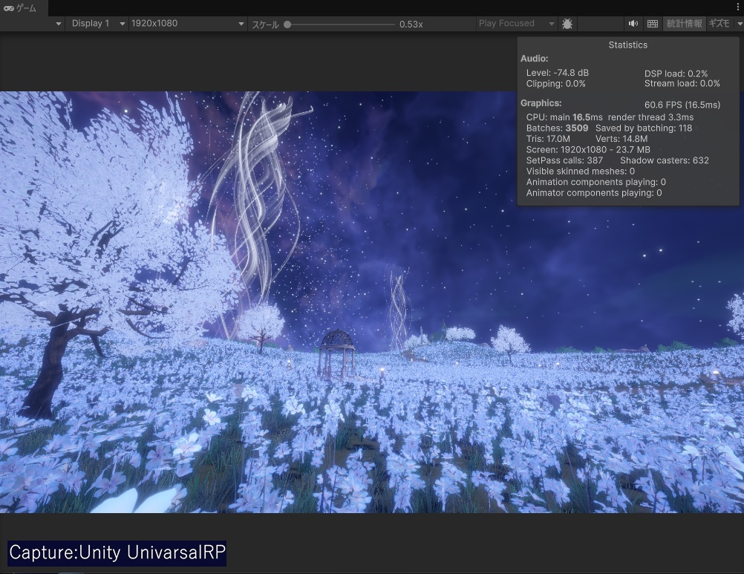Screen dimensions: 744x574
Task: Toggle the keyboard shortcuts icon
Action: pyautogui.click(x=653, y=24)
